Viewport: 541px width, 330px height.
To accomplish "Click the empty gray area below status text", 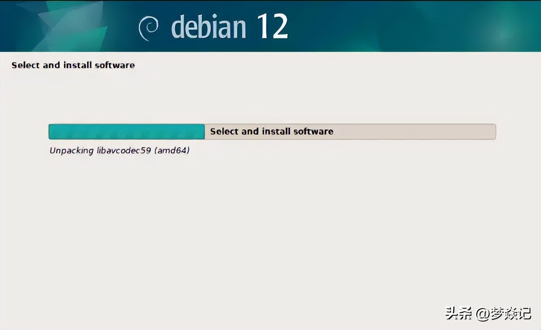I will [x=270, y=232].
